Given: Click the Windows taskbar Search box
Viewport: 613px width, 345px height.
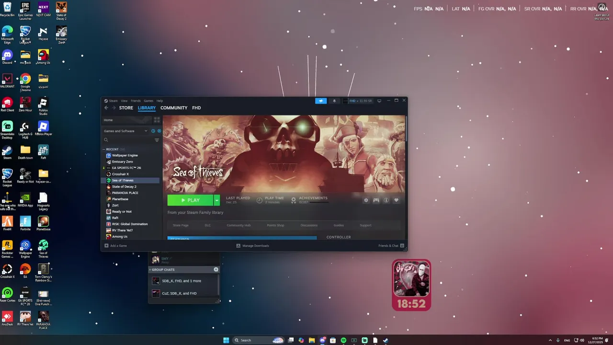Looking at the screenshot, I should point(258,340).
